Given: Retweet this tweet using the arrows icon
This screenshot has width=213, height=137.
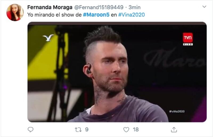Looking at the screenshot, I should point(78,130).
